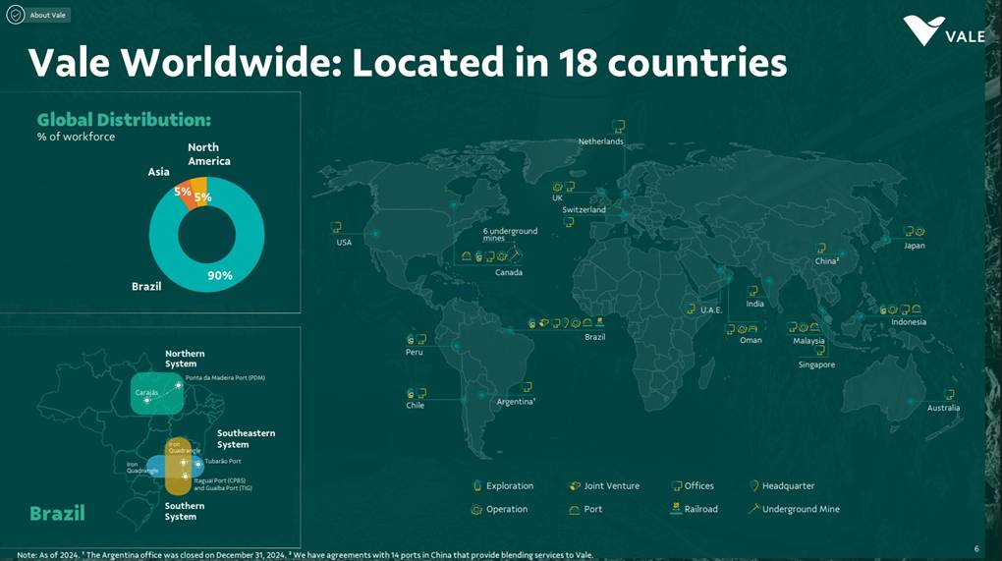Click the Operation legend icon
This screenshot has height=561, width=1002.
(477, 509)
